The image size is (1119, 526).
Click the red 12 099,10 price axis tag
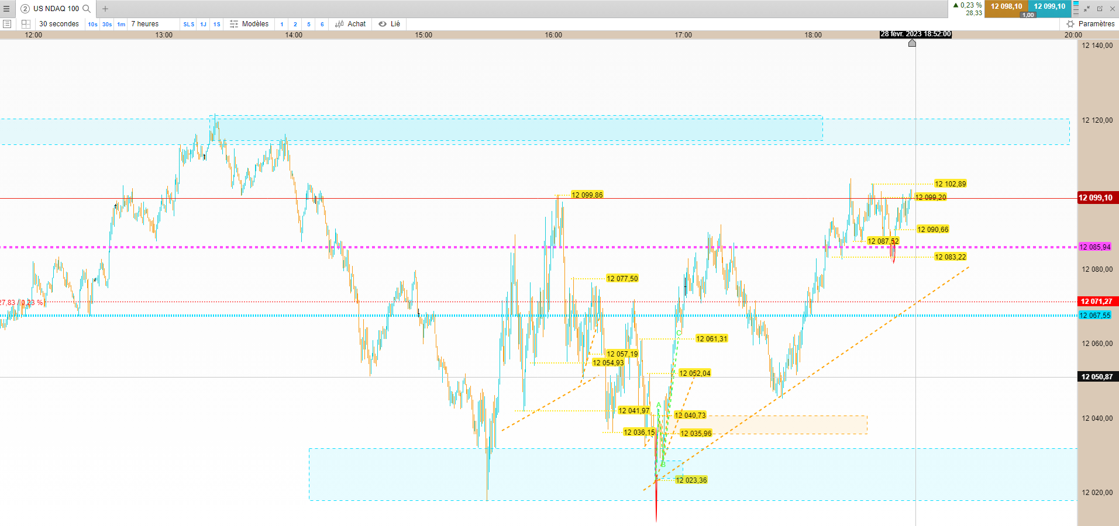coord(1098,198)
